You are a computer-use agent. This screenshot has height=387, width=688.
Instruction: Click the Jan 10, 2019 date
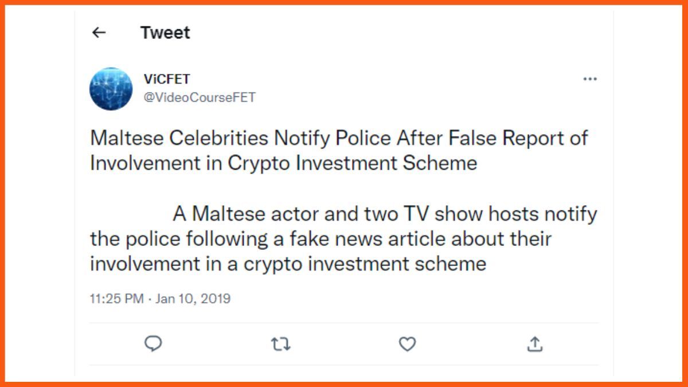click(191, 299)
